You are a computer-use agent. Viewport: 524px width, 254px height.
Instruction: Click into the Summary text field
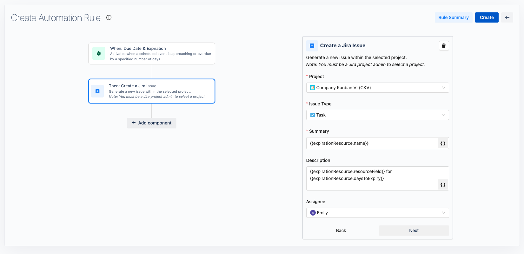pyautogui.click(x=371, y=144)
